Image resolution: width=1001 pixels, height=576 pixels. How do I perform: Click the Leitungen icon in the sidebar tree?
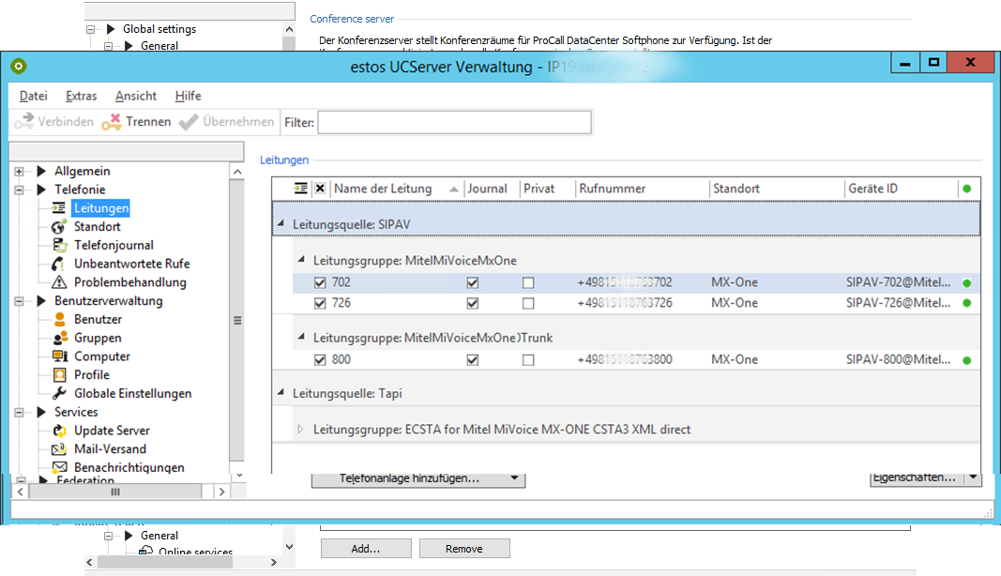tap(59, 208)
